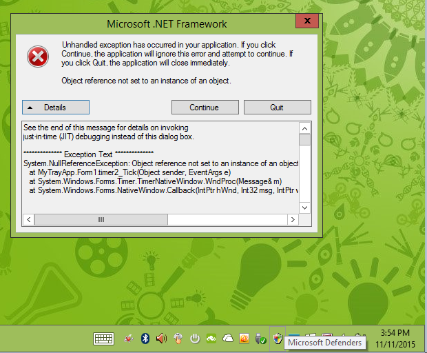Click the touchpad pointing-hand tray icon

pos(178,339)
